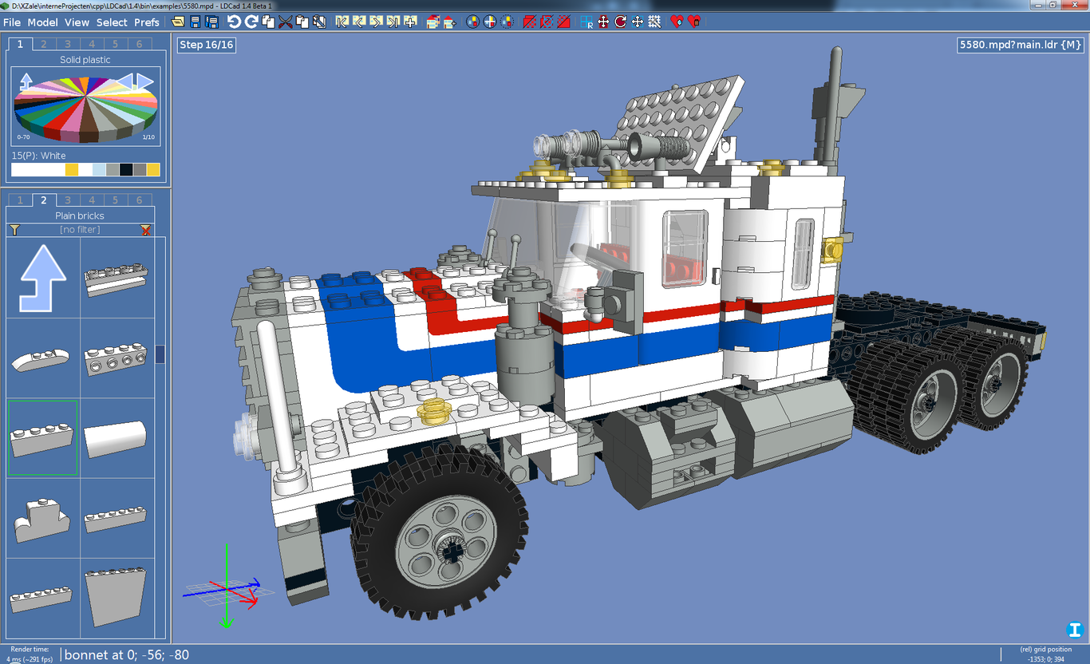Toggle the relative grid mode icon
The height and width of the screenshot is (664, 1090).
[x=586, y=22]
